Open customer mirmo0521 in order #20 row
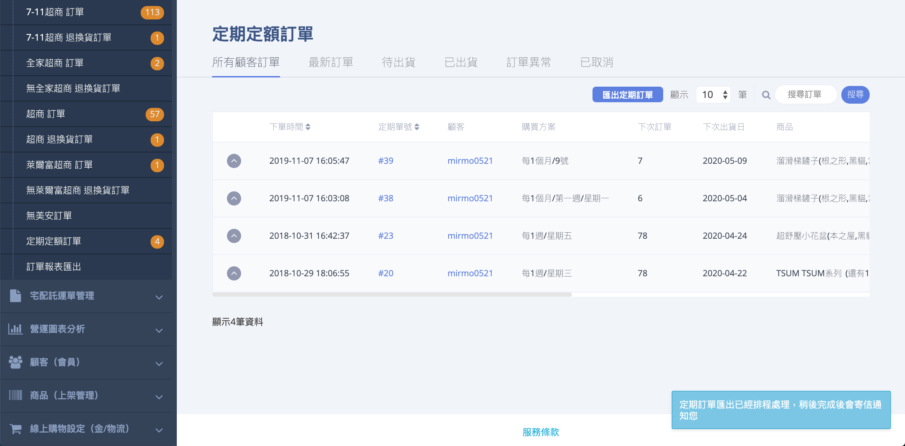The height and width of the screenshot is (446, 905). [470, 273]
